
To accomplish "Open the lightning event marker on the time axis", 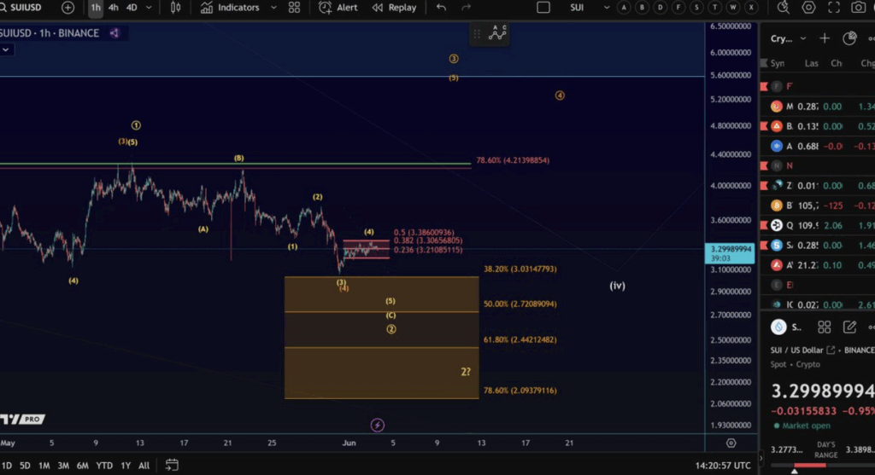I will click(x=377, y=426).
